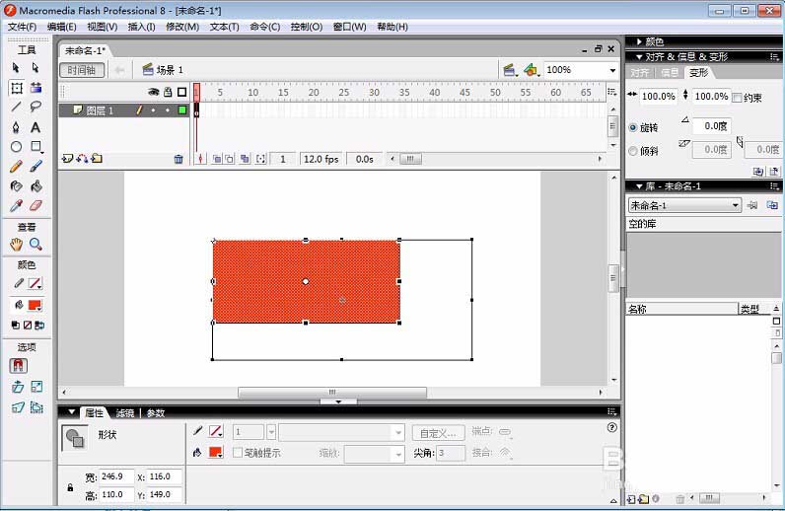Toggle the Stroke hinting checkbox
The width and height of the screenshot is (785, 511).
pos(238,453)
